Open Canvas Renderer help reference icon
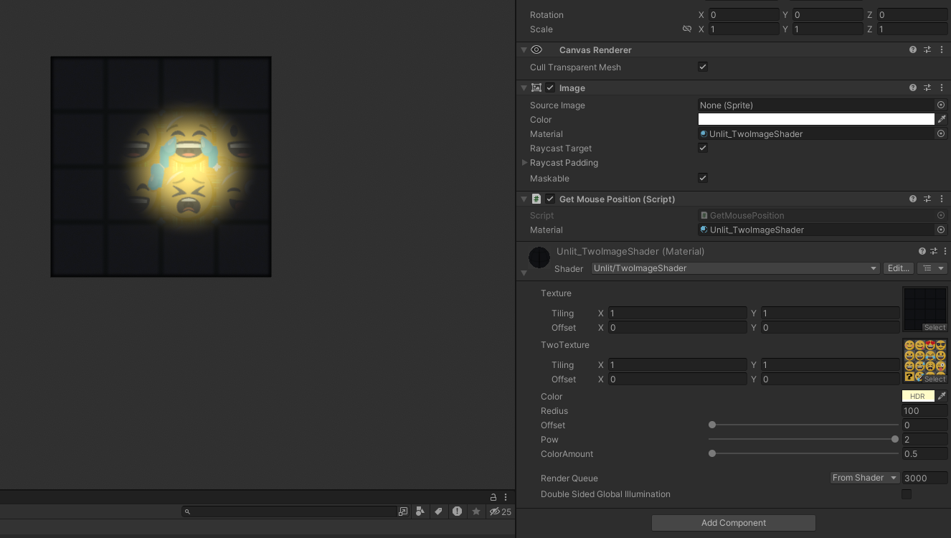Image resolution: width=951 pixels, height=538 pixels. pos(913,49)
